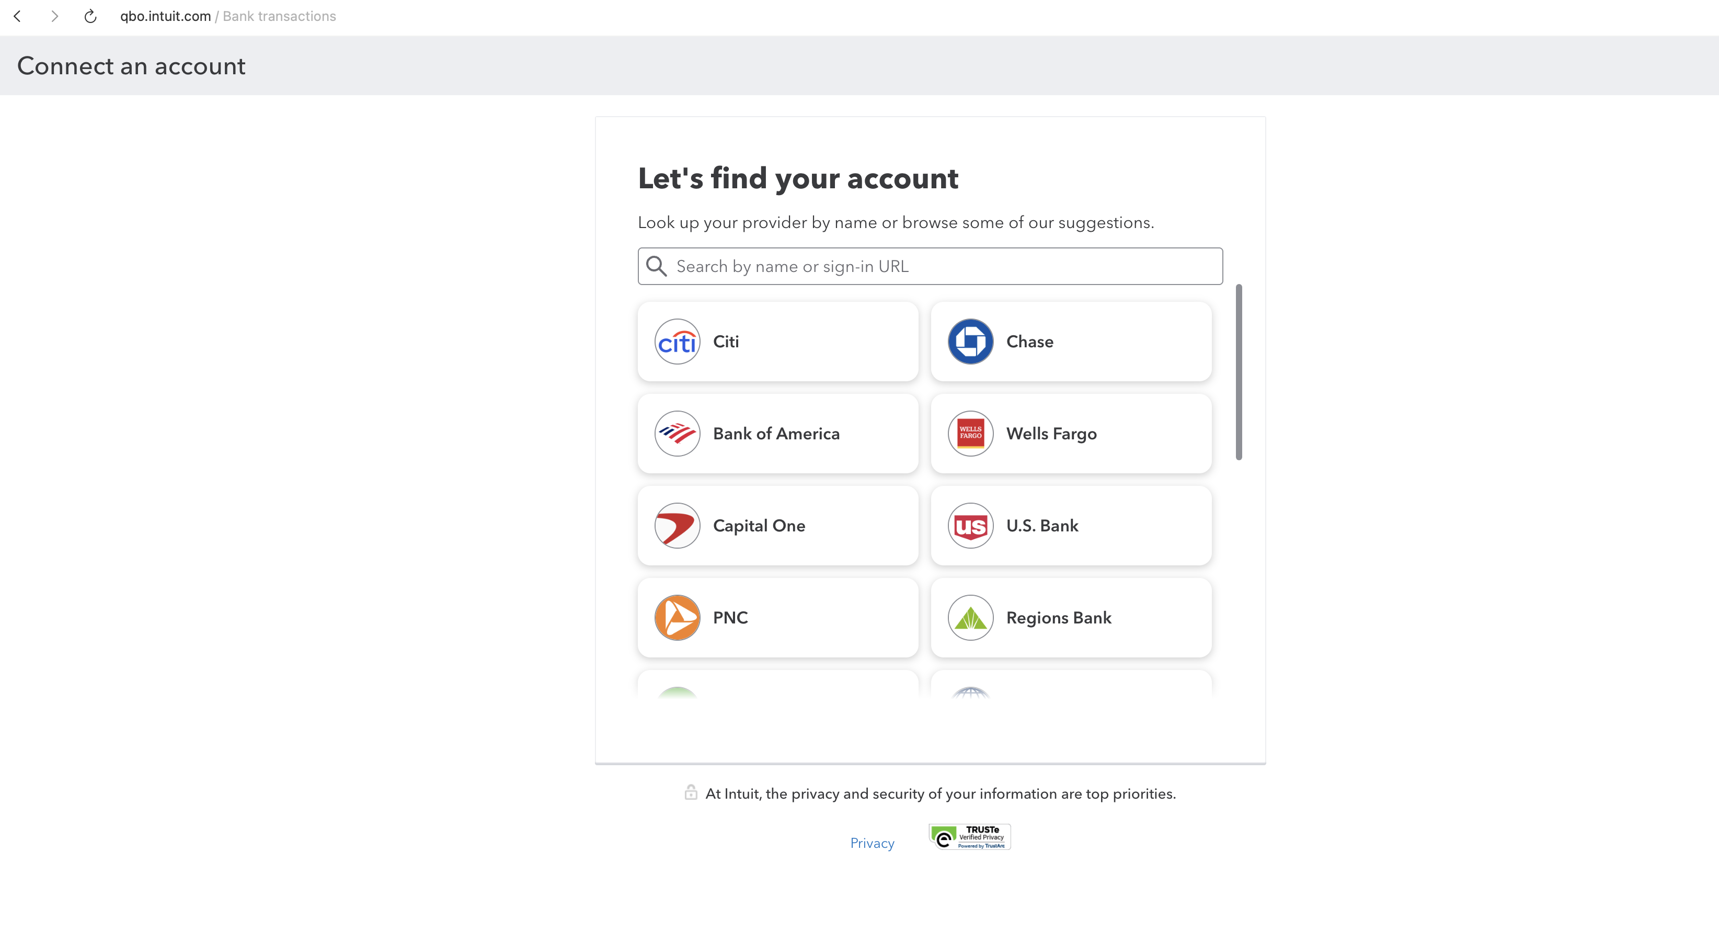Click the browser forward arrow
Viewport: 1719px width, 931px height.
55,16
